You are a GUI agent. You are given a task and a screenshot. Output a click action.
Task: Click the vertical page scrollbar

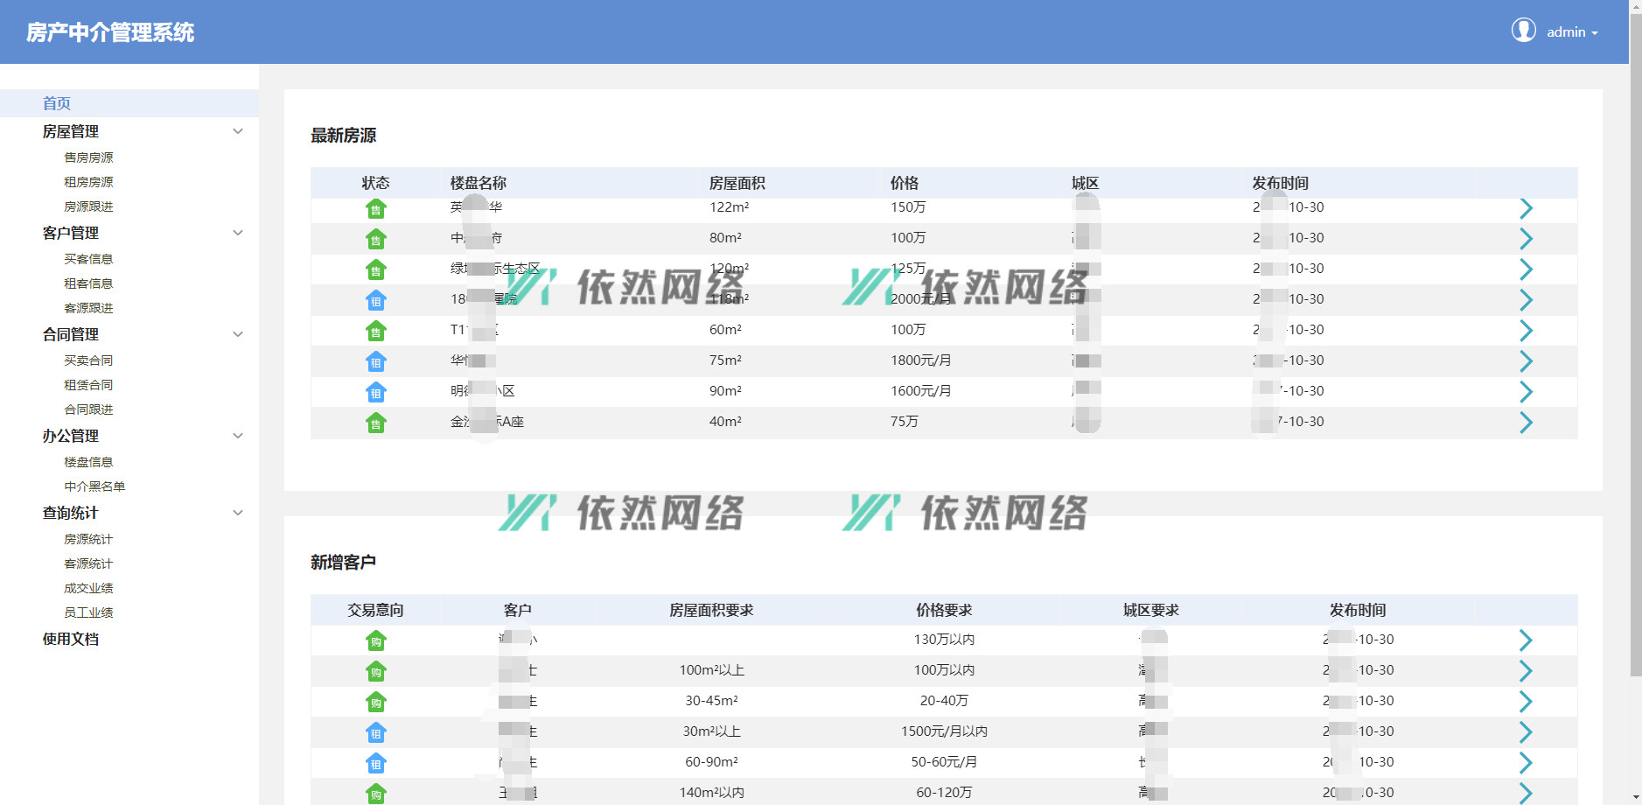click(1635, 350)
